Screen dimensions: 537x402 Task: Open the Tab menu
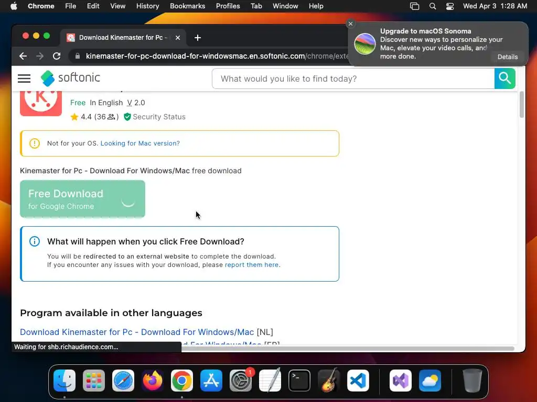(256, 6)
